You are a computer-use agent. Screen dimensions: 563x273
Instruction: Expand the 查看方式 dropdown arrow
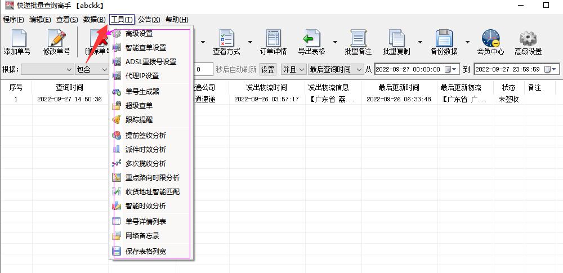(251, 42)
